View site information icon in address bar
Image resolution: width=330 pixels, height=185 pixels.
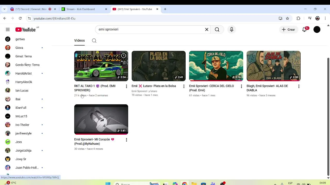tap(29, 18)
